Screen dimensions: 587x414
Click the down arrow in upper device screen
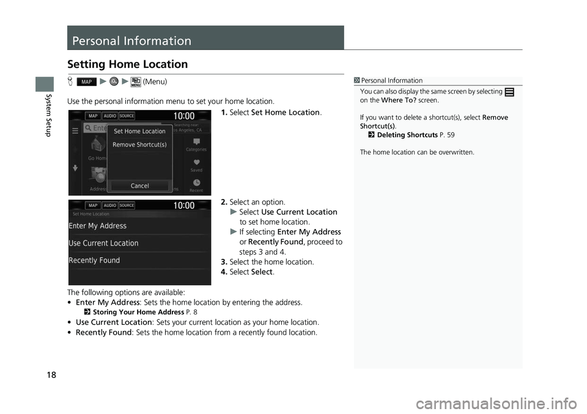pyautogui.click(x=75, y=168)
